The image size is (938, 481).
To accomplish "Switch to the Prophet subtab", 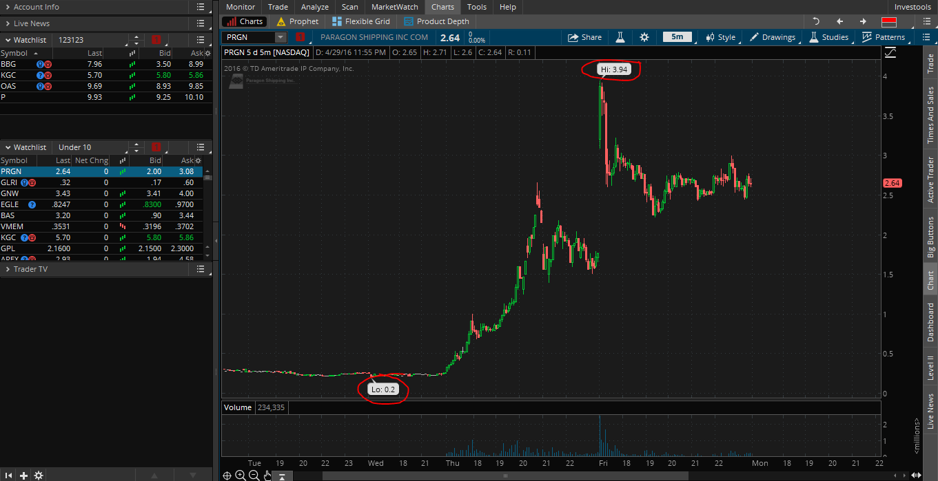I will tap(298, 21).
